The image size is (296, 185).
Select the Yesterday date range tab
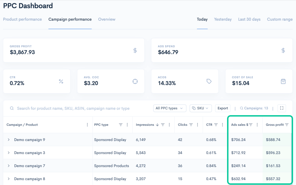pos(223,19)
